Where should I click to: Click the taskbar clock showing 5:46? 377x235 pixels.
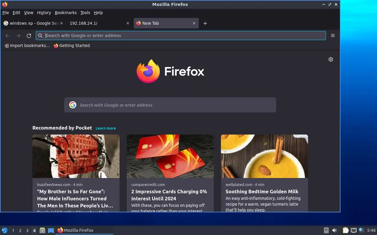(x=371, y=230)
